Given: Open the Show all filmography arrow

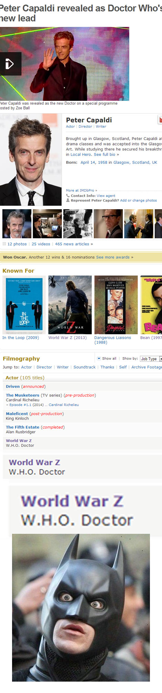Looking at the screenshot, I should (99, 358).
